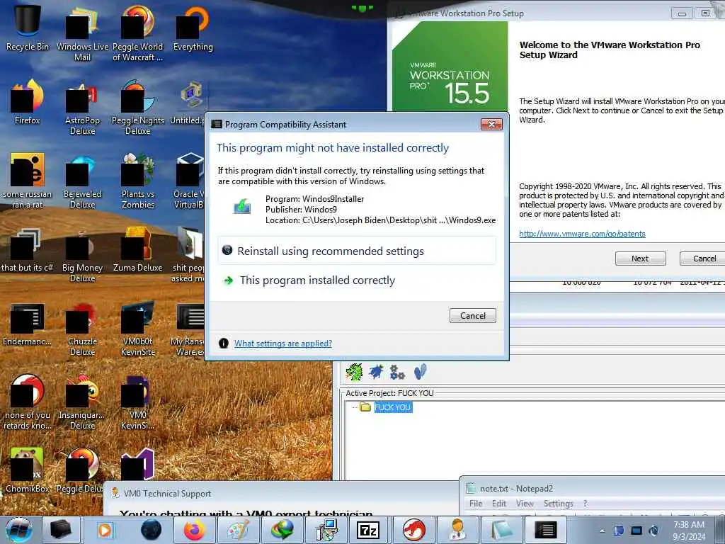Launch the Plants vs Zombies desktop icon

pos(137,181)
